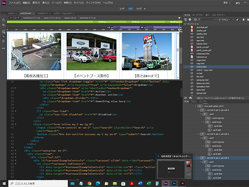Image resolution: width=249 pixels, height=187 pixels.
Task: Click the Windows Start button
Action: [4, 184]
